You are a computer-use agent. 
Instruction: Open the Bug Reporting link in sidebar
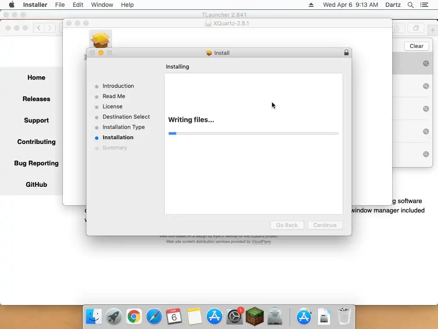pyautogui.click(x=36, y=163)
